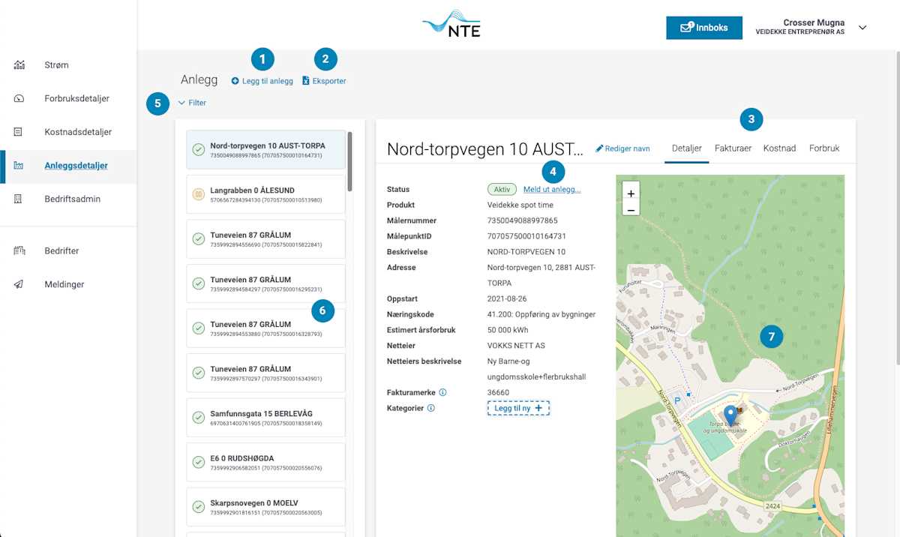Click the status icon on the Langrabben 0 ÅLESUND card
900x537 pixels.
coord(199,194)
